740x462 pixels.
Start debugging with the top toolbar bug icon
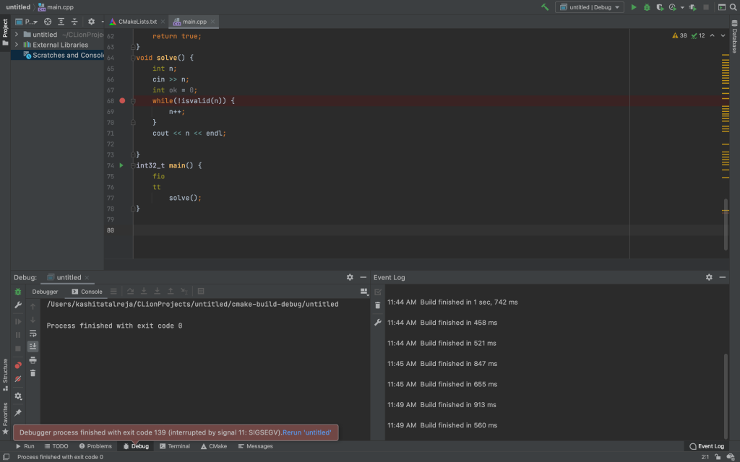click(x=647, y=7)
